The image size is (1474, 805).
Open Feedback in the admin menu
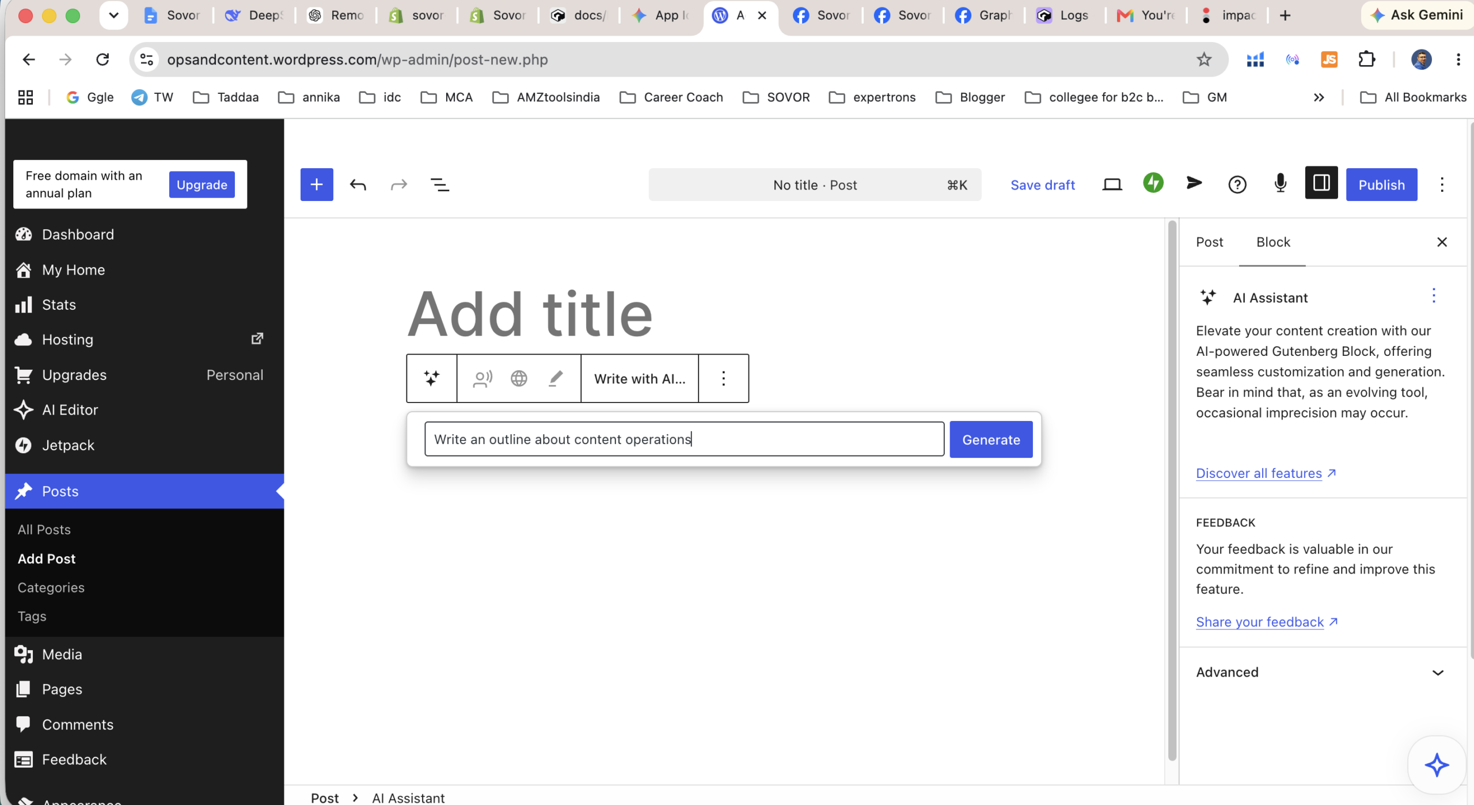pyautogui.click(x=74, y=760)
